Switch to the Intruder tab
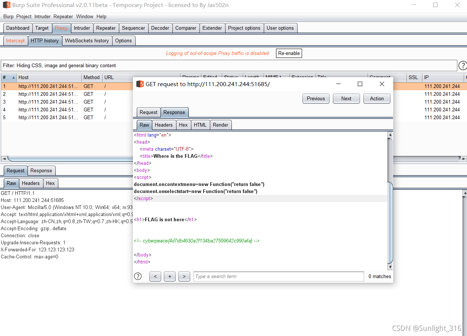467x336 pixels. click(x=82, y=28)
